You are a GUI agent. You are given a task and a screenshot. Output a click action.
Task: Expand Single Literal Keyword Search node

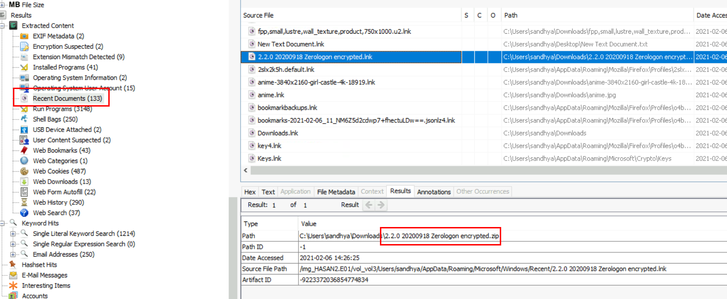(x=13, y=233)
